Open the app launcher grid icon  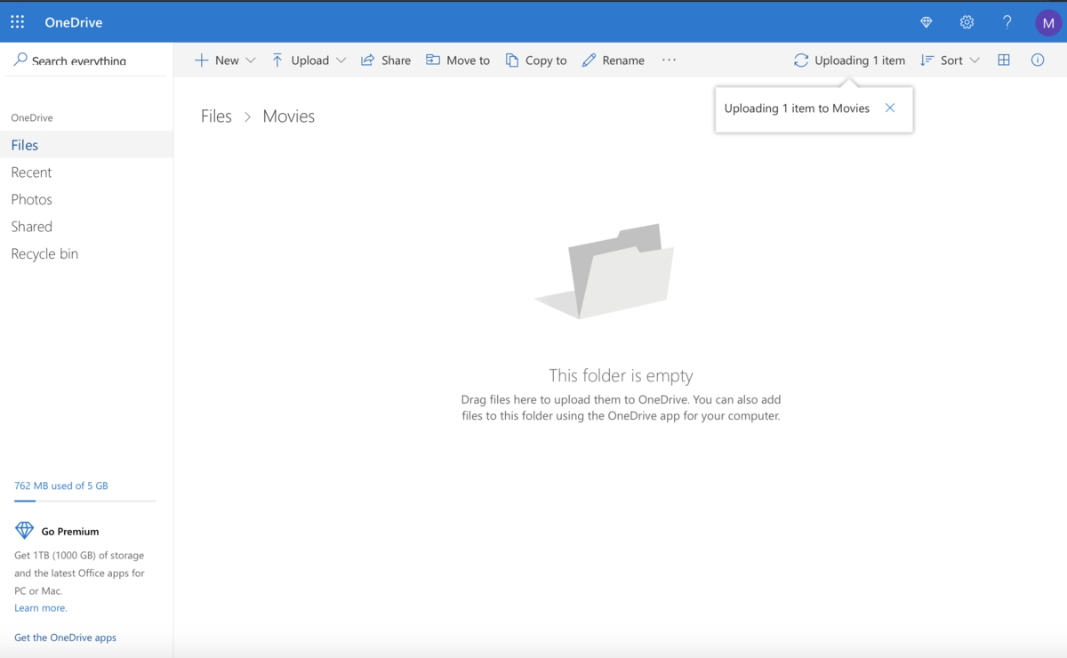click(x=18, y=22)
